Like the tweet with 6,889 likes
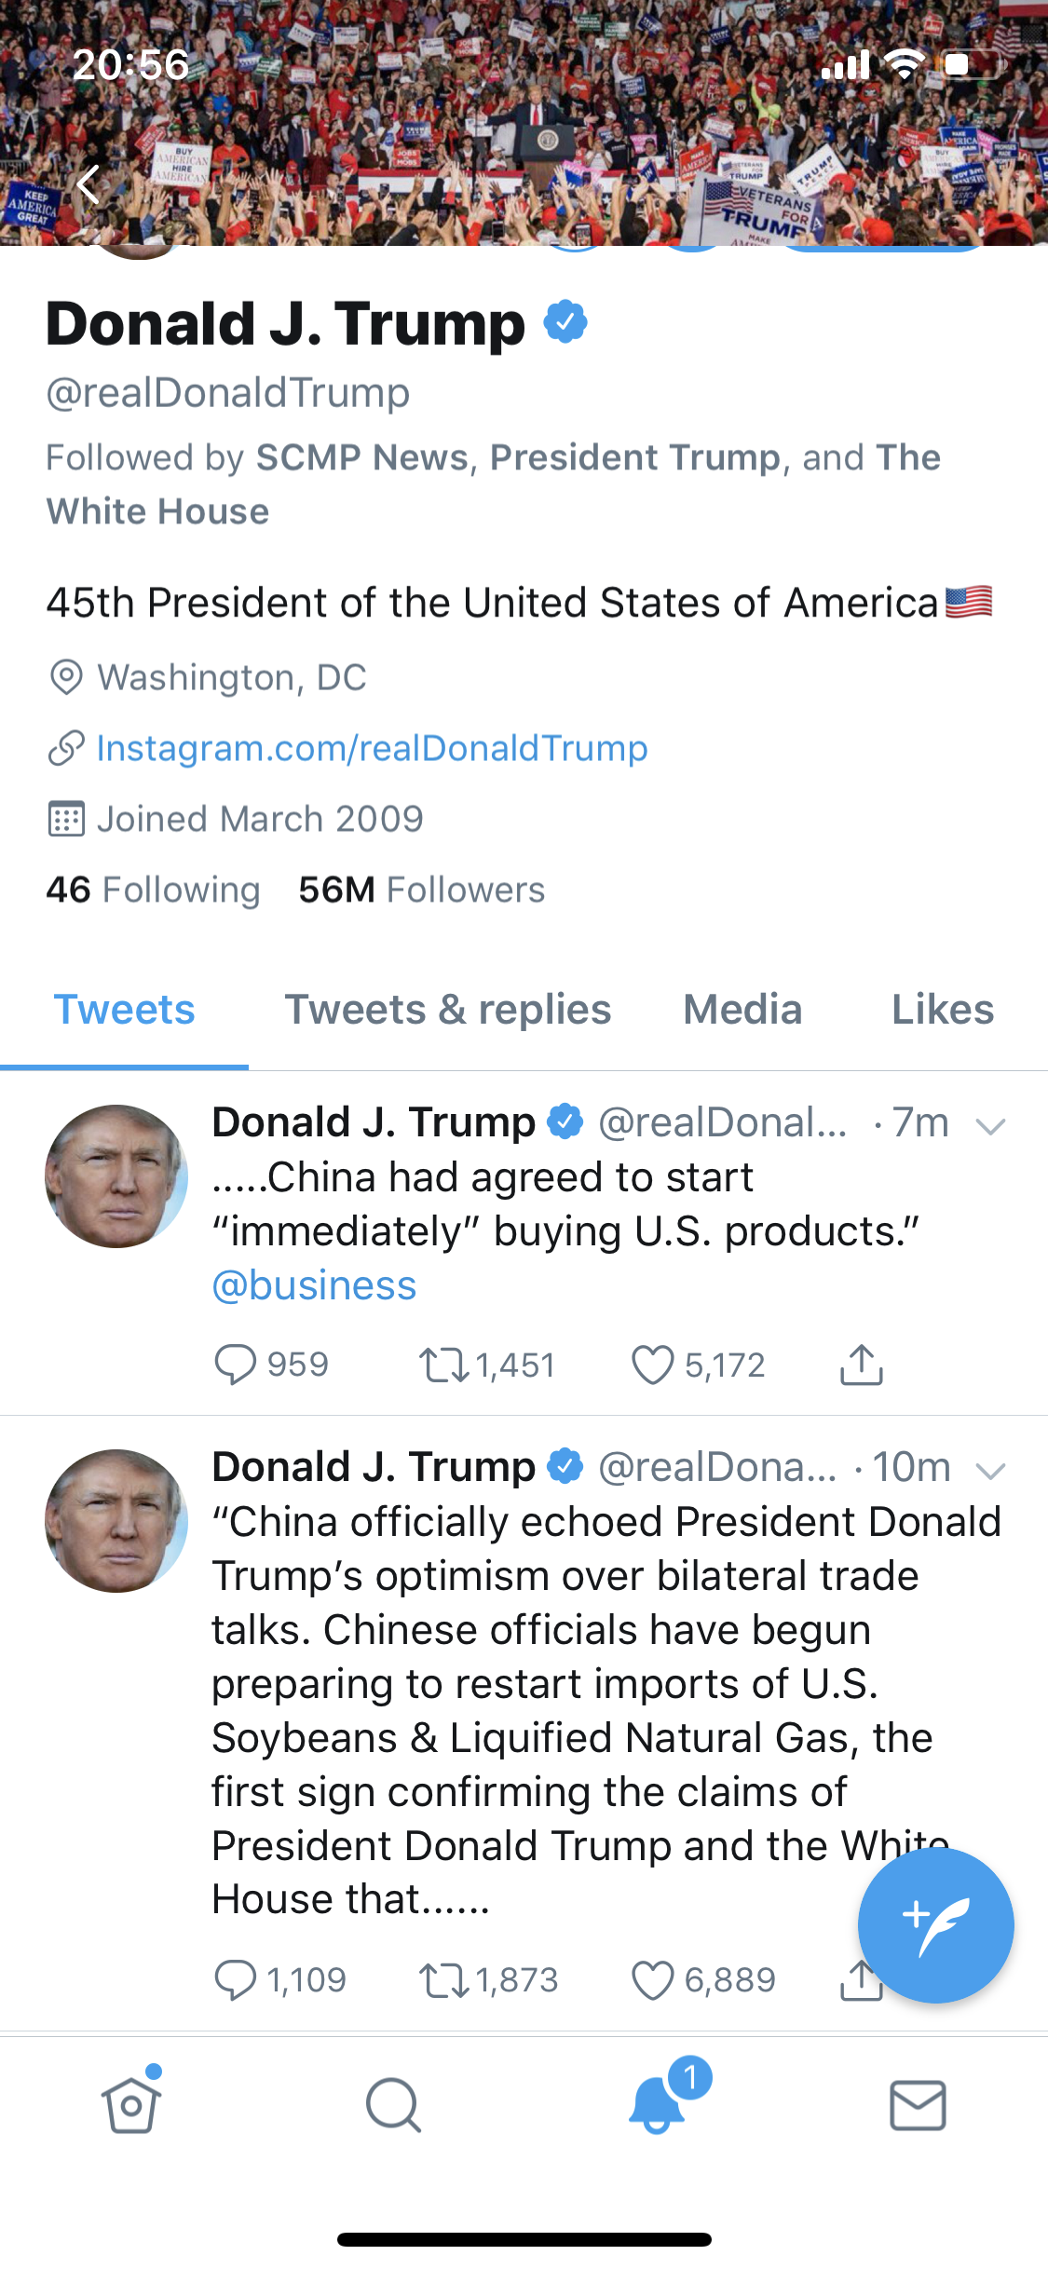1048x2269 pixels. 652,1980
